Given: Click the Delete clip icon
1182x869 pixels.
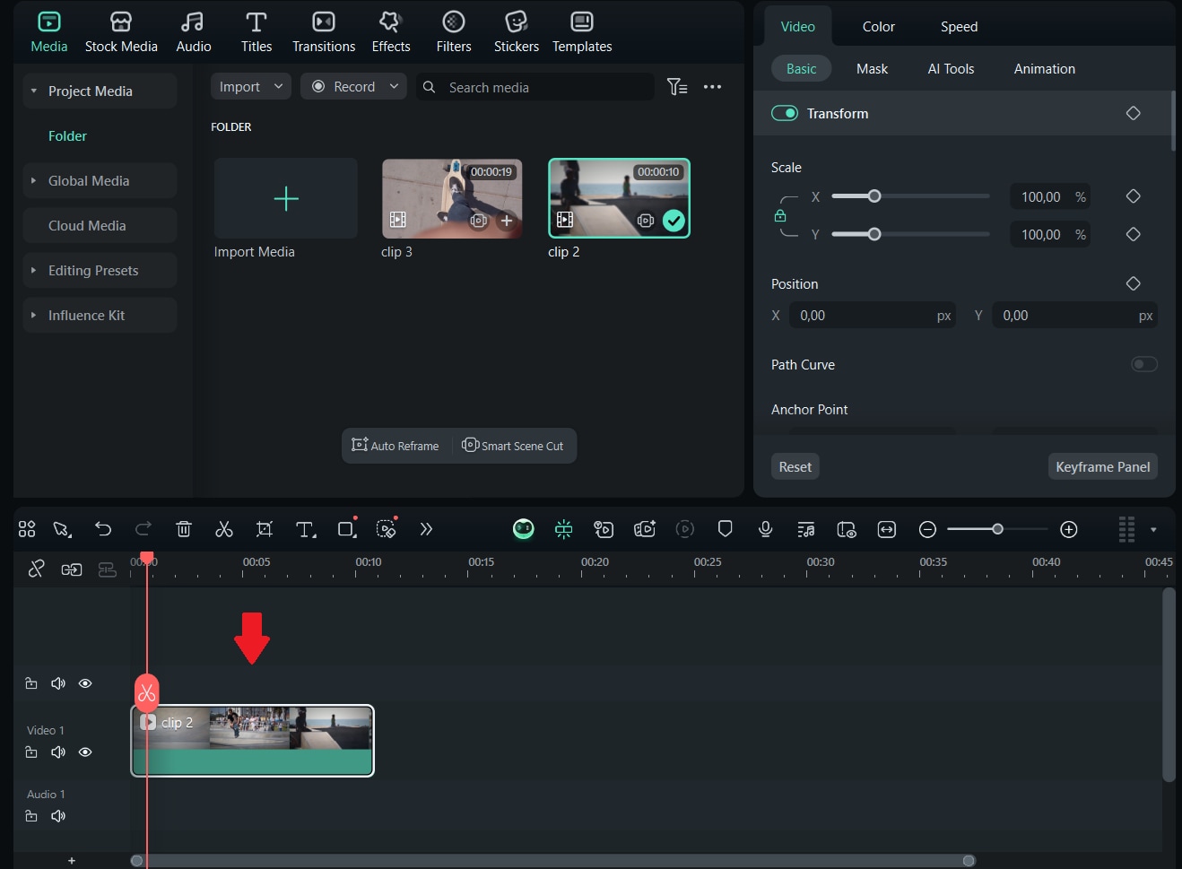Looking at the screenshot, I should [184, 529].
